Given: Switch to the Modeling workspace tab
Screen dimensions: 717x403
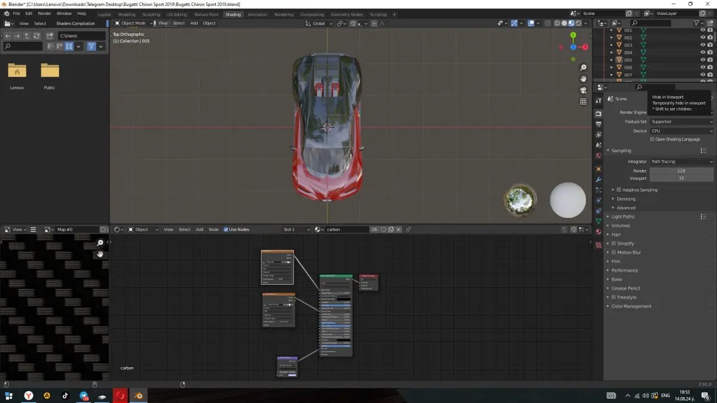Looking at the screenshot, I should [x=127, y=14].
